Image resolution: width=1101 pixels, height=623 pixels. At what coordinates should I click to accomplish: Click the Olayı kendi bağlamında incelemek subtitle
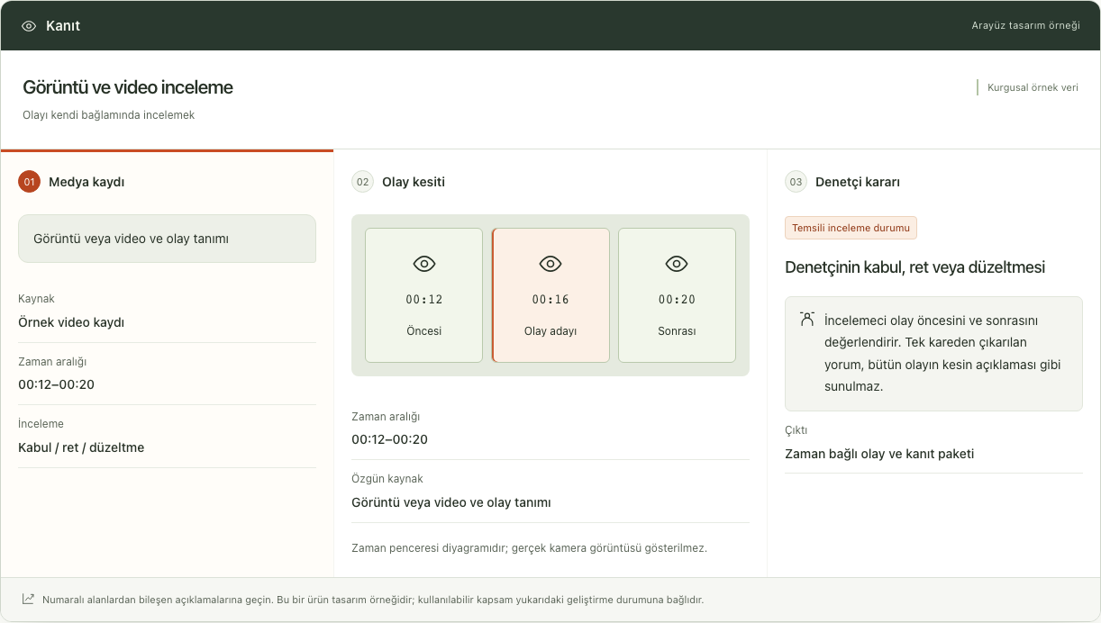[109, 115]
